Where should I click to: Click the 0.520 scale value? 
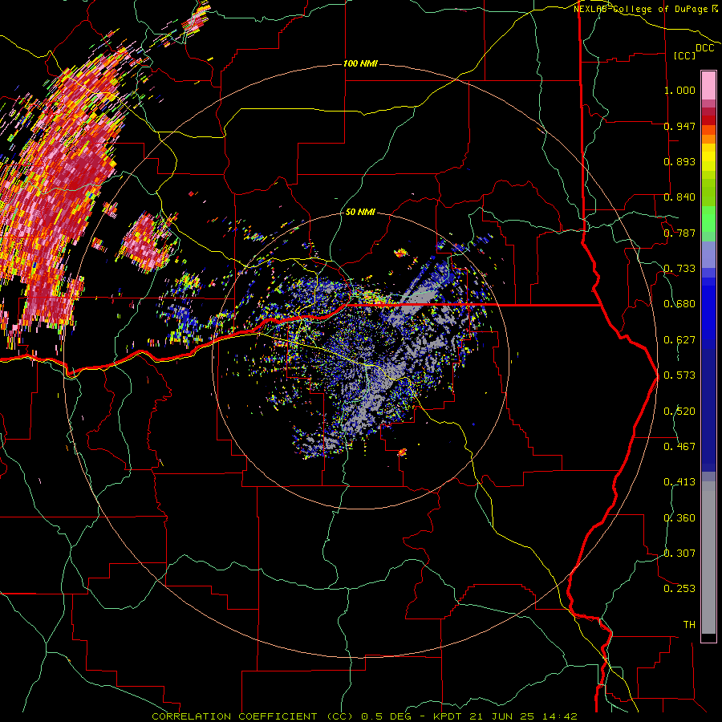click(x=679, y=412)
